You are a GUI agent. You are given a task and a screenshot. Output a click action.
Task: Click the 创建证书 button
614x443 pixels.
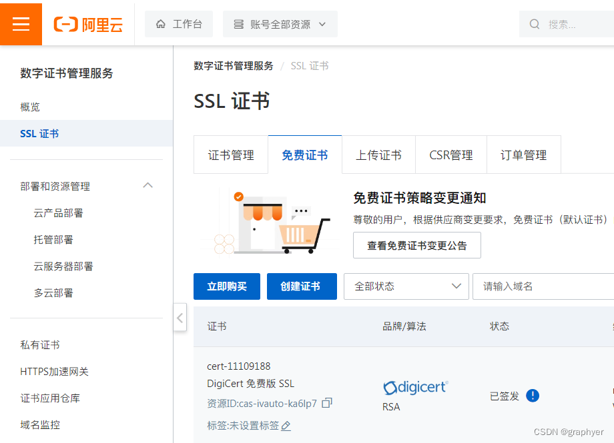tap(302, 286)
